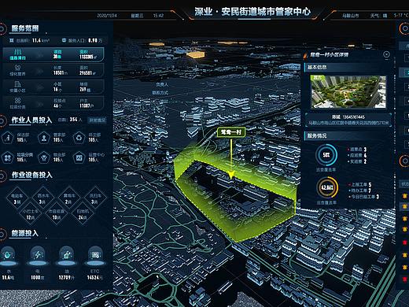Click the 运营中心 pentagon staff icon

(x=79, y=157)
